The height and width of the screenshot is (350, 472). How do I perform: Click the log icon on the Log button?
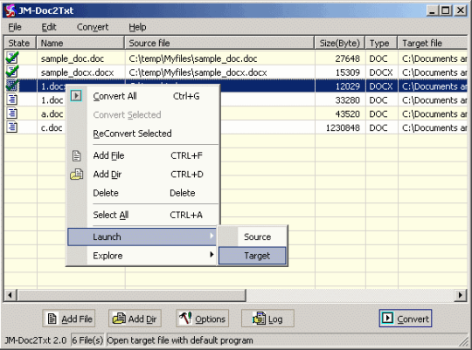pyautogui.click(x=259, y=319)
